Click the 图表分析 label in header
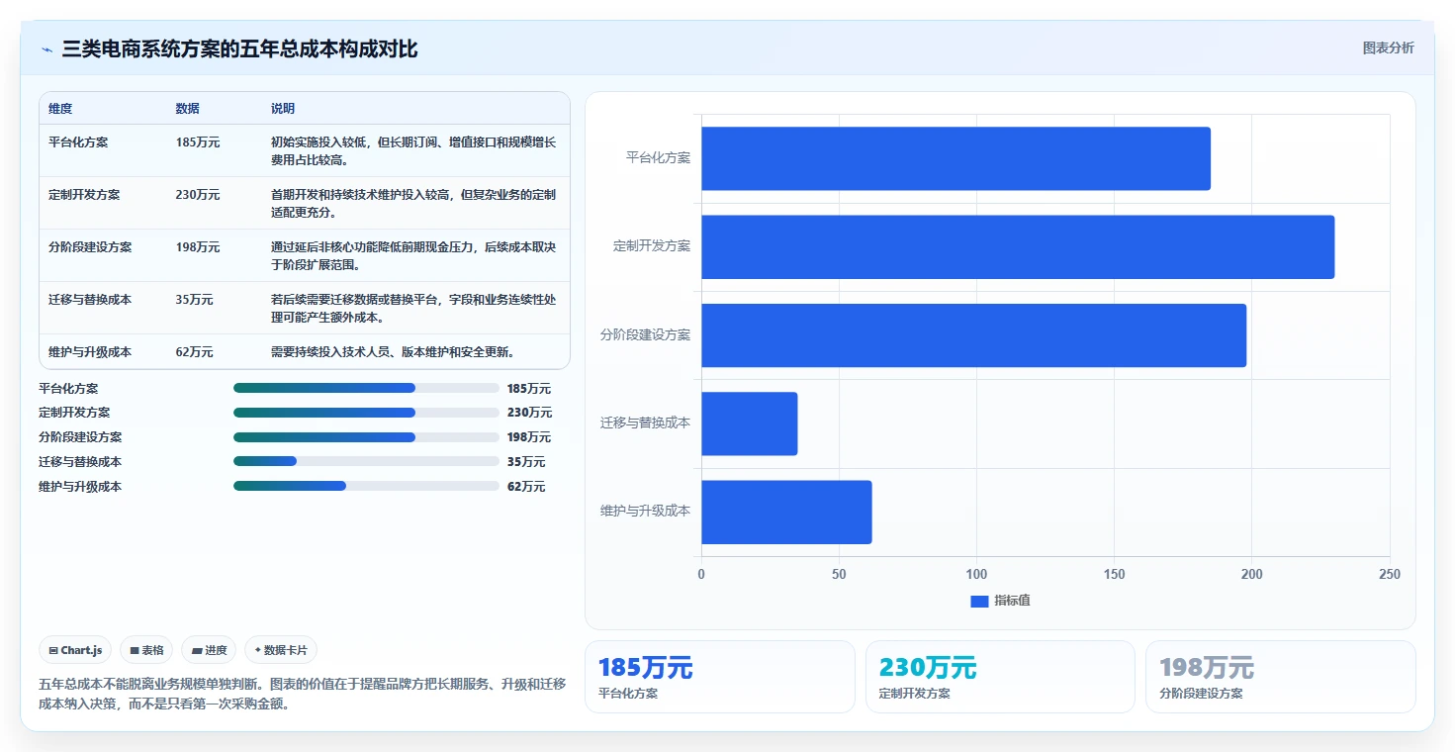 1388,47
